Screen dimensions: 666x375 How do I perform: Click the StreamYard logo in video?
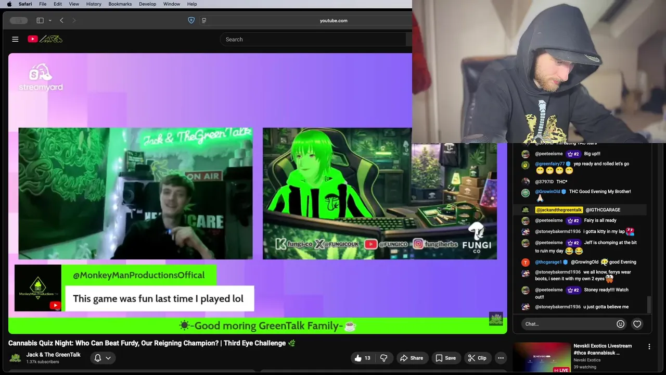[x=41, y=77]
